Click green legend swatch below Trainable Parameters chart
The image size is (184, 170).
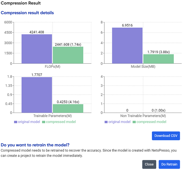[44, 122]
